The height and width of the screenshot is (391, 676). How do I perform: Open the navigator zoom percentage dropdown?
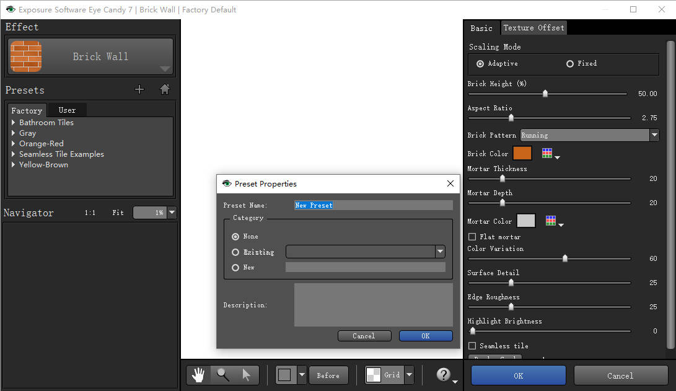172,213
